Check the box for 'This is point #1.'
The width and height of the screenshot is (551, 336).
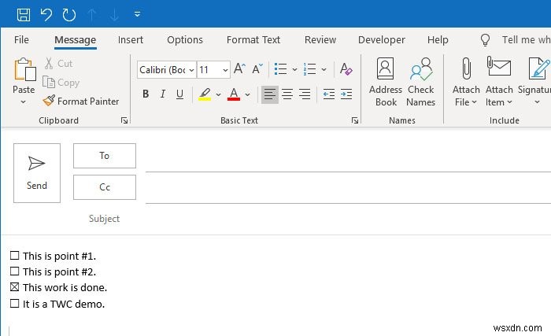[x=14, y=256]
